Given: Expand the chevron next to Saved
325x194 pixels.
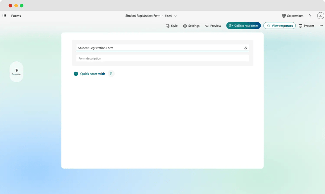Looking at the screenshot, I should coord(175,16).
